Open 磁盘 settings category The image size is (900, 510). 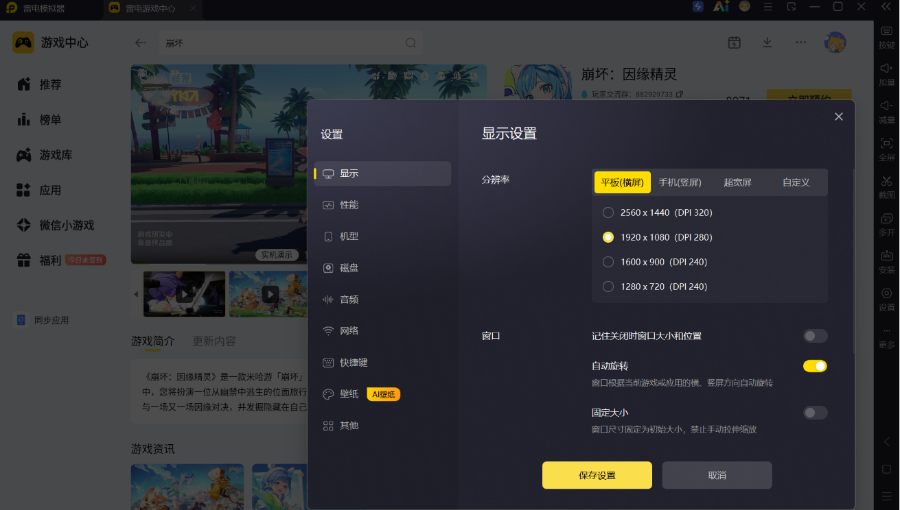[382, 268]
